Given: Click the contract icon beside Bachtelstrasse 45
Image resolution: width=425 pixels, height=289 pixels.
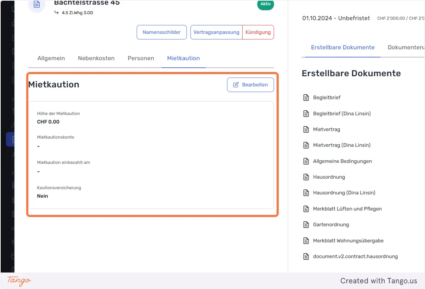Looking at the screenshot, I should coord(37,4).
